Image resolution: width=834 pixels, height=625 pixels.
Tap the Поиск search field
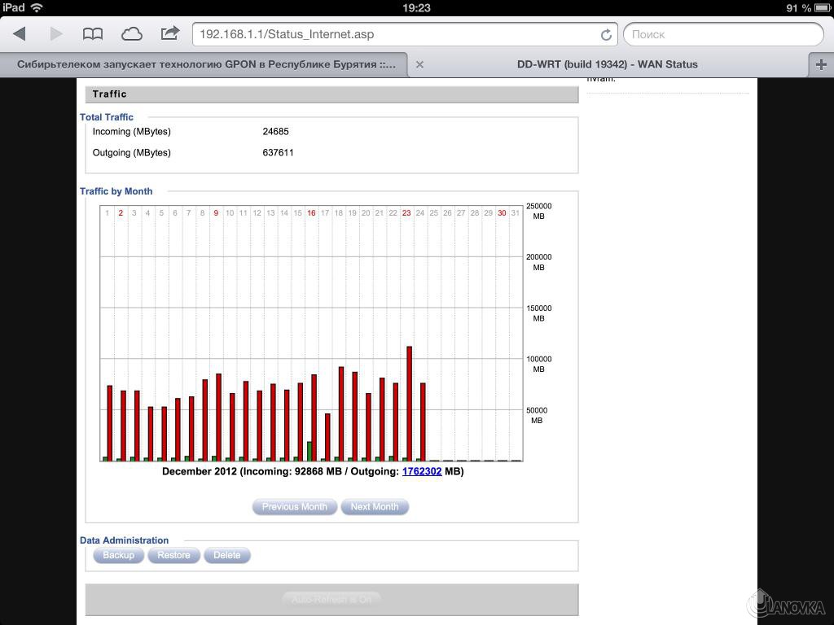coord(723,34)
